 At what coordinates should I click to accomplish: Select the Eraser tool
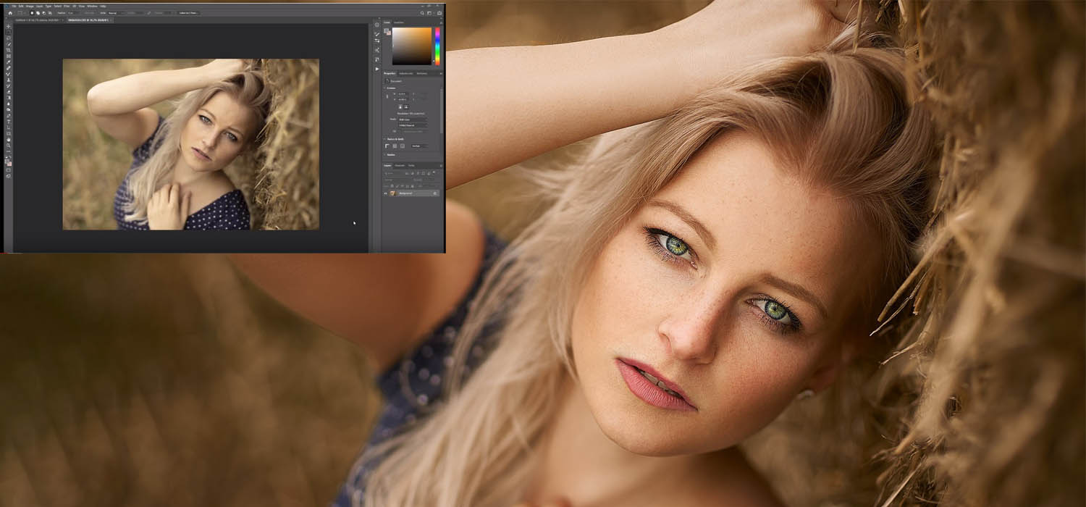[x=9, y=92]
